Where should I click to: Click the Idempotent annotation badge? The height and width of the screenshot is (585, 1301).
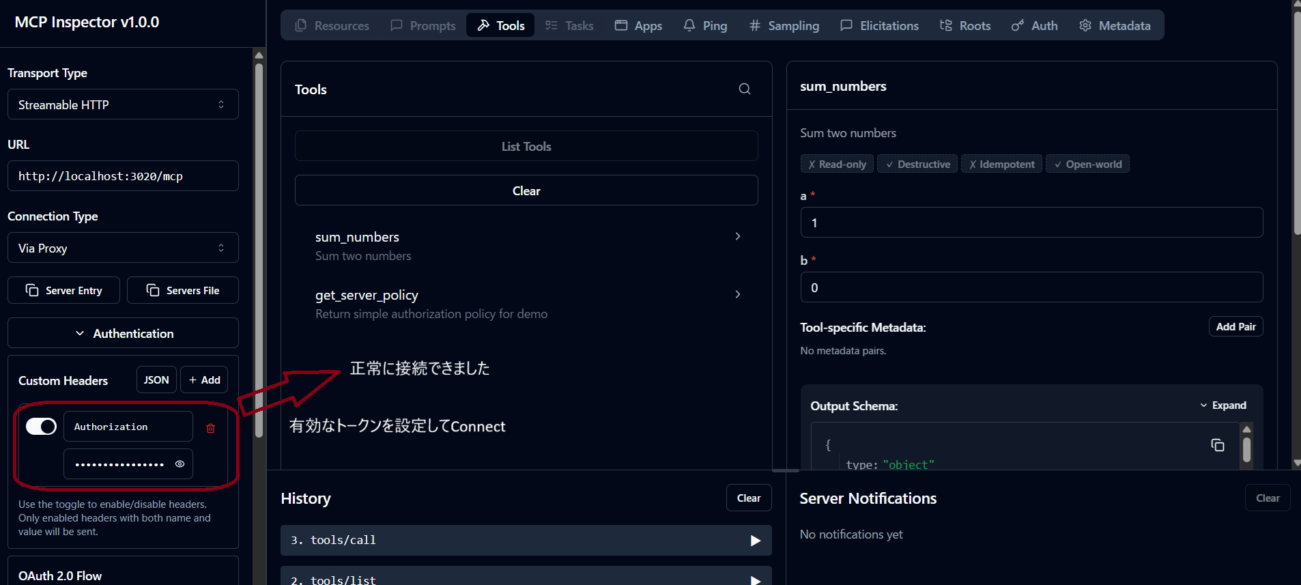pyautogui.click(x=1001, y=164)
